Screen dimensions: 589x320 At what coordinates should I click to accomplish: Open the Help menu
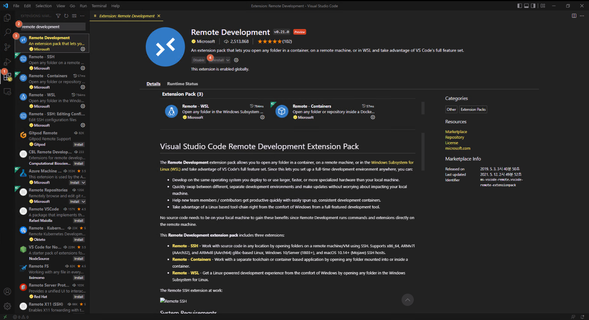[x=116, y=6]
